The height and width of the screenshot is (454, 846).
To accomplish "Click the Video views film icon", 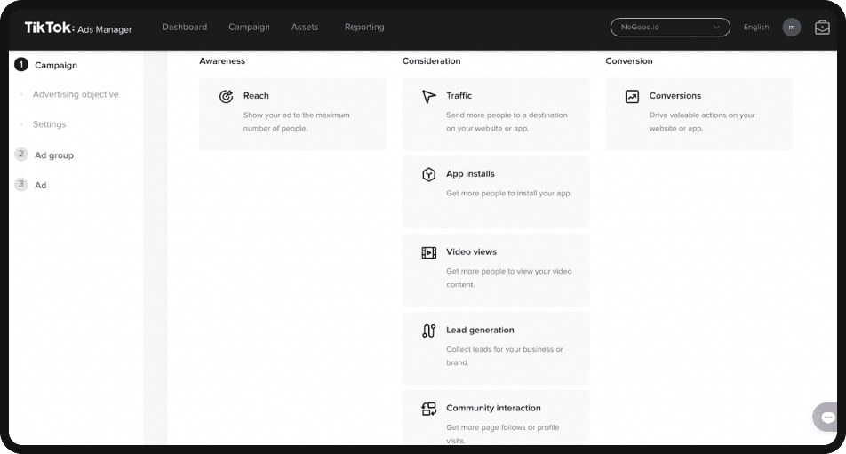I will [429, 252].
